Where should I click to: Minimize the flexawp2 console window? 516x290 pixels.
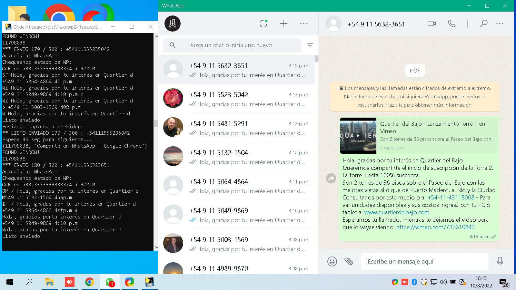pyautogui.click(x=113, y=27)
